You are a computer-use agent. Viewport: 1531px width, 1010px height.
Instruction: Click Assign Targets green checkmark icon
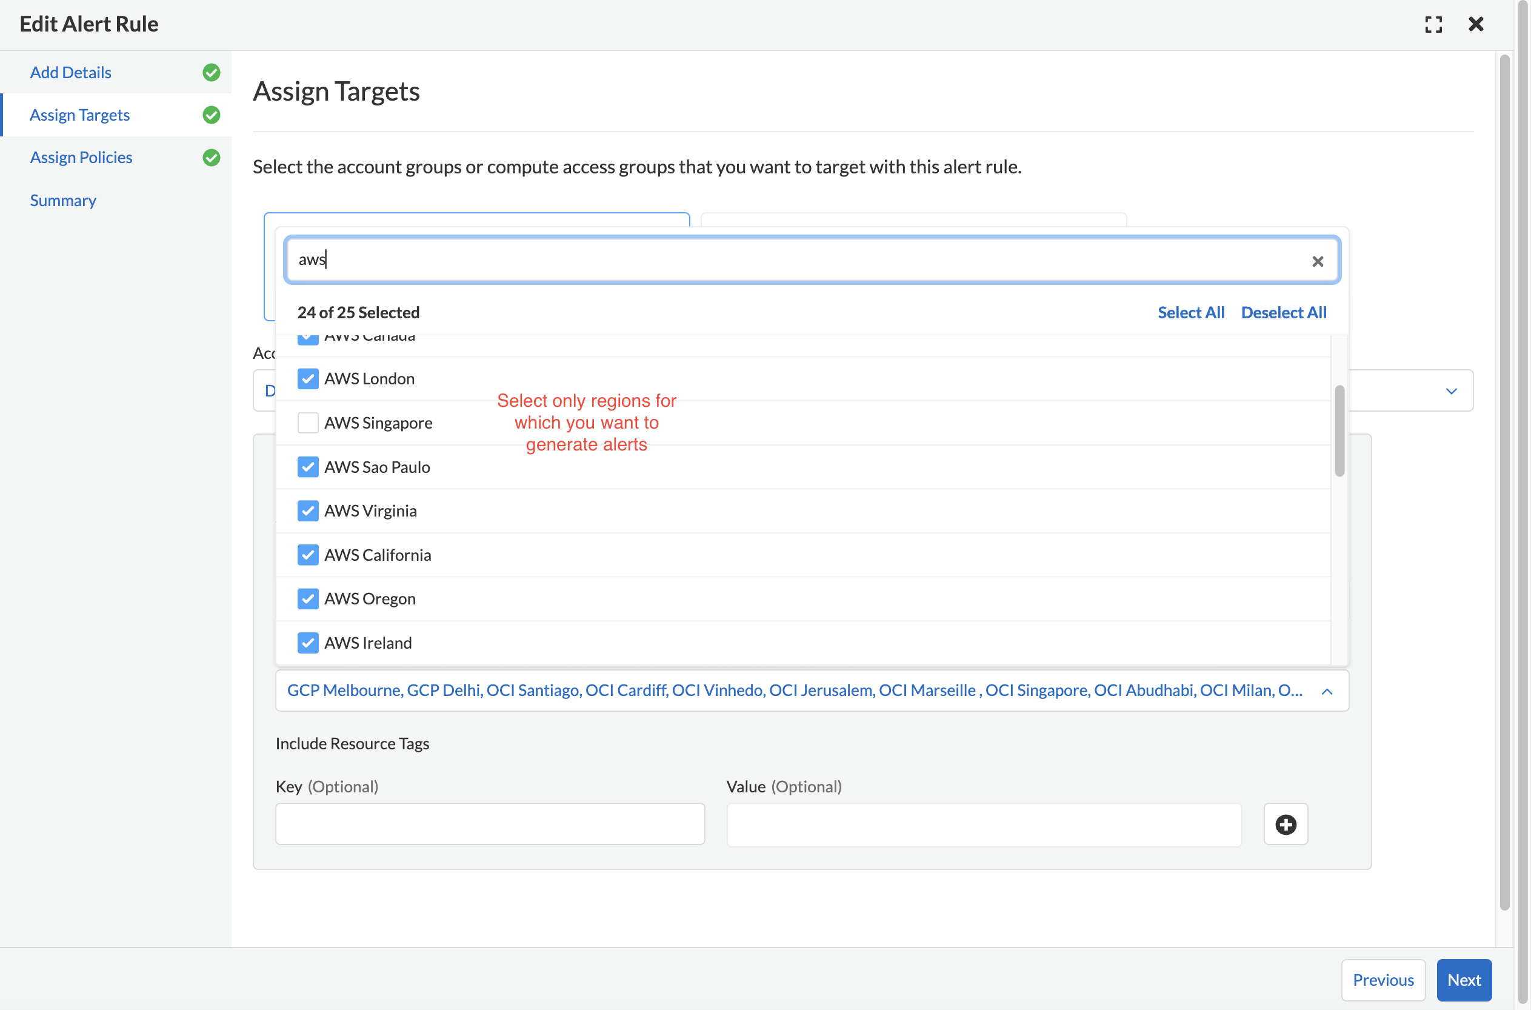pos(211,115)
